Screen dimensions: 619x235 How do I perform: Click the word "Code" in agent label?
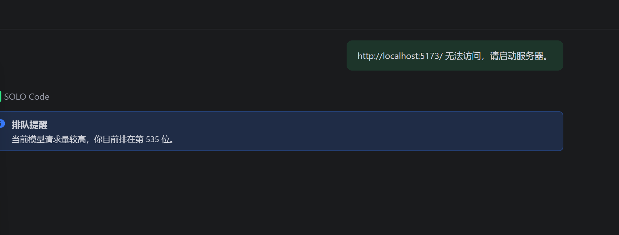coord(39,97)
